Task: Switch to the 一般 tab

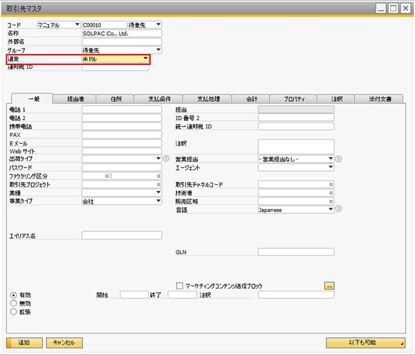Action: click(33, 99)
